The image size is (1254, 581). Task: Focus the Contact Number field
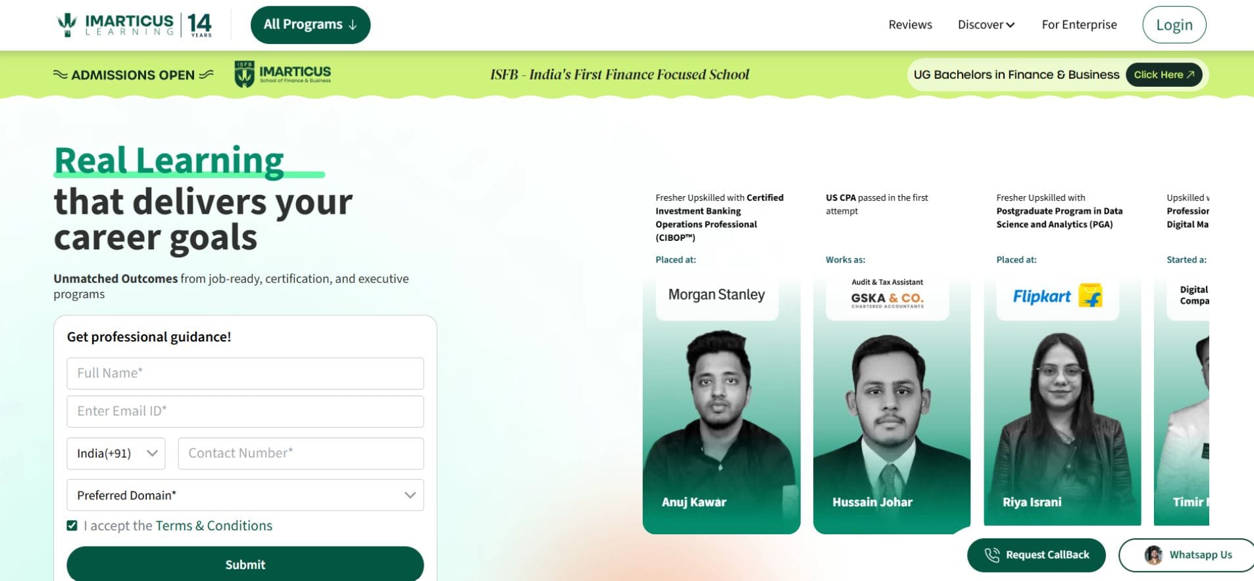point(301,453)
